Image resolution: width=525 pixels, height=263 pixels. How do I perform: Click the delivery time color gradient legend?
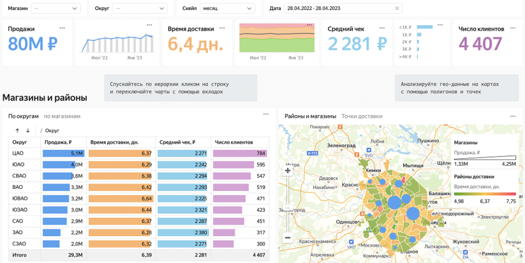(x=485, y=194)
